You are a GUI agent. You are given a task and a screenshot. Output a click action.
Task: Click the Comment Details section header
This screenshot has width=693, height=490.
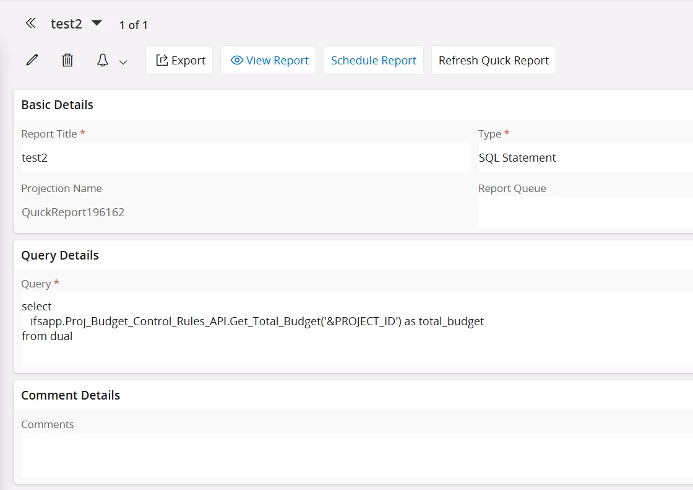click(x=71, y=395)
